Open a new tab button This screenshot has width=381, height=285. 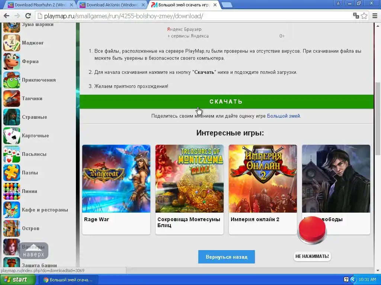point(227,5)
